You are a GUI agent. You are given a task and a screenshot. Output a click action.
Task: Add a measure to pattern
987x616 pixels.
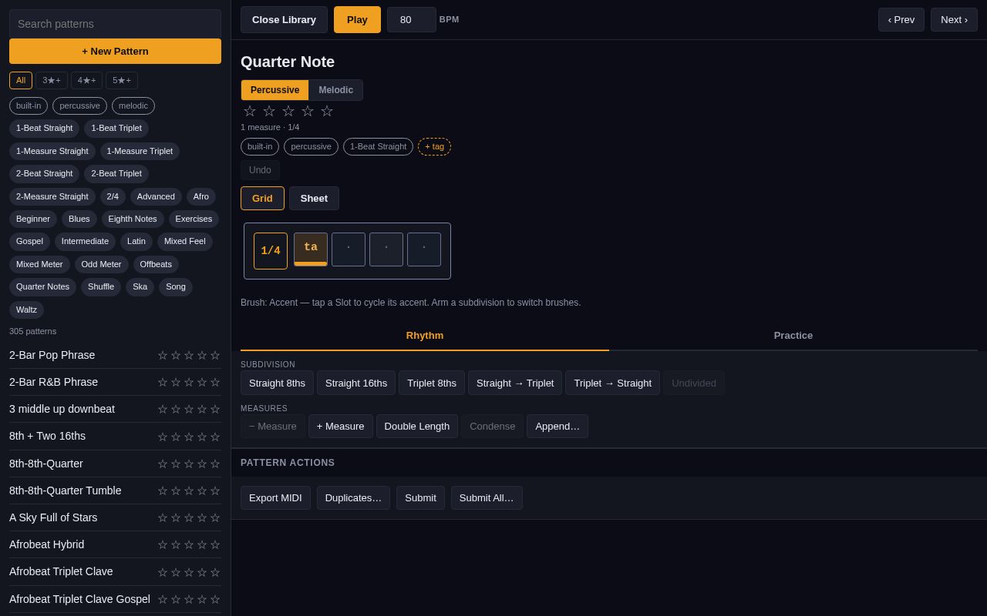[341, 426]
